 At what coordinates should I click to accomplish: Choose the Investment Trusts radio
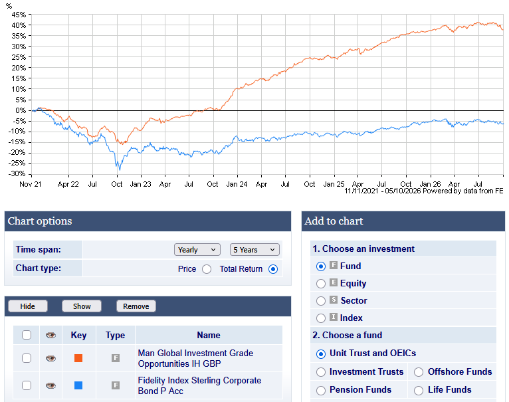coord(321,372)
